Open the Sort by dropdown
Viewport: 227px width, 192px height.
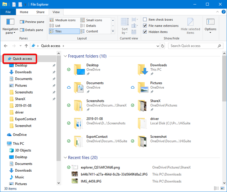click(x=124, y=26)
